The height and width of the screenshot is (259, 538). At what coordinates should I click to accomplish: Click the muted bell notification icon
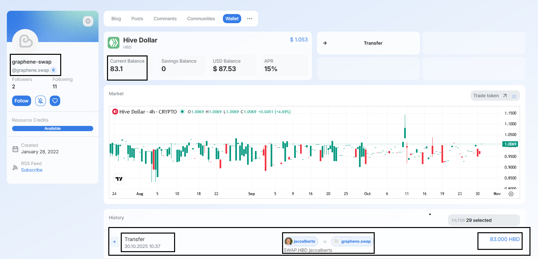pyautogui.click(x=41, y=101)
